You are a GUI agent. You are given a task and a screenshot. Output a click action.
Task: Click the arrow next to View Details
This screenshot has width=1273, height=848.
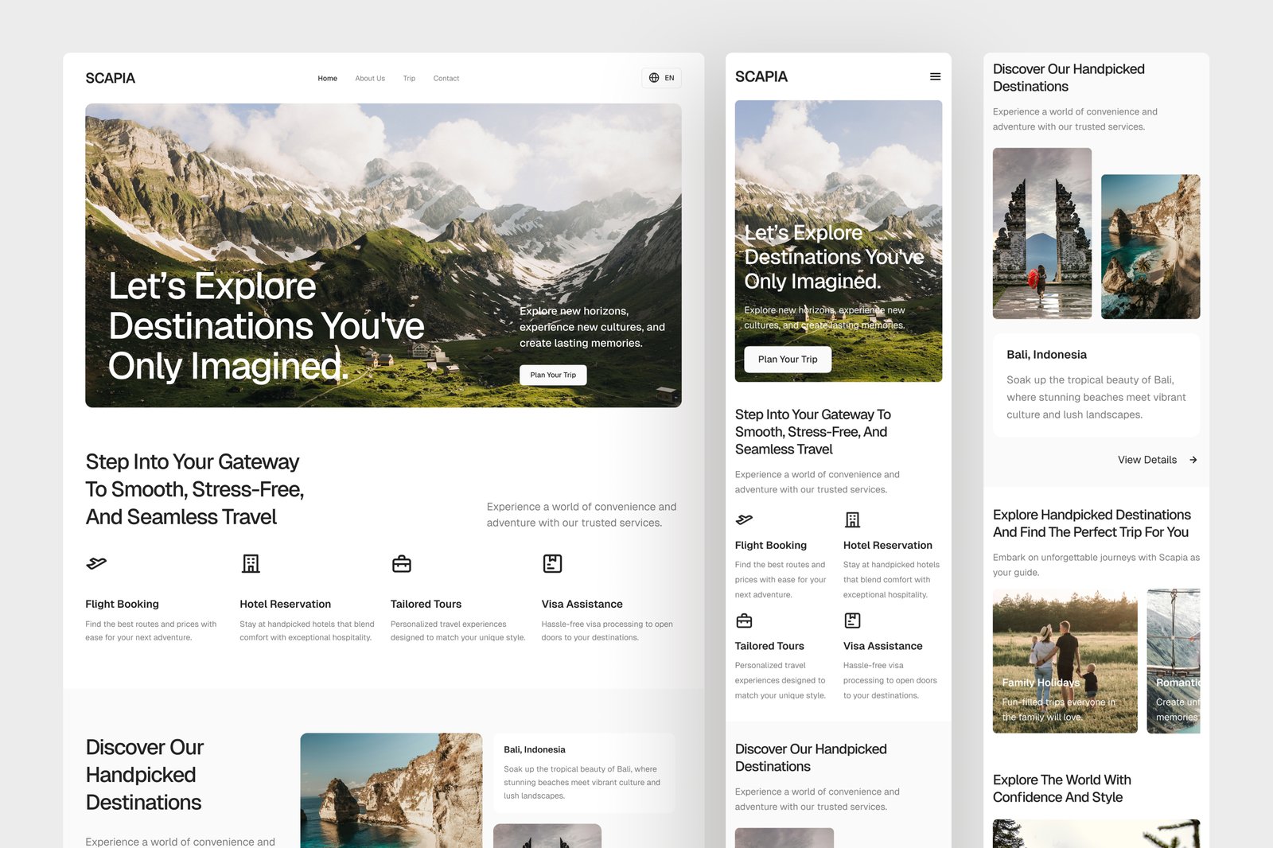click(1193, 460)
